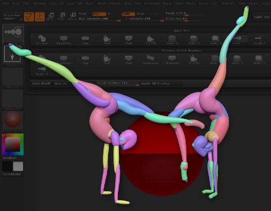Image resolution: width=271 pixels, height=211 pixels.
Task: Toggle the Zadd sculpt mode
Action: point(128,14)
